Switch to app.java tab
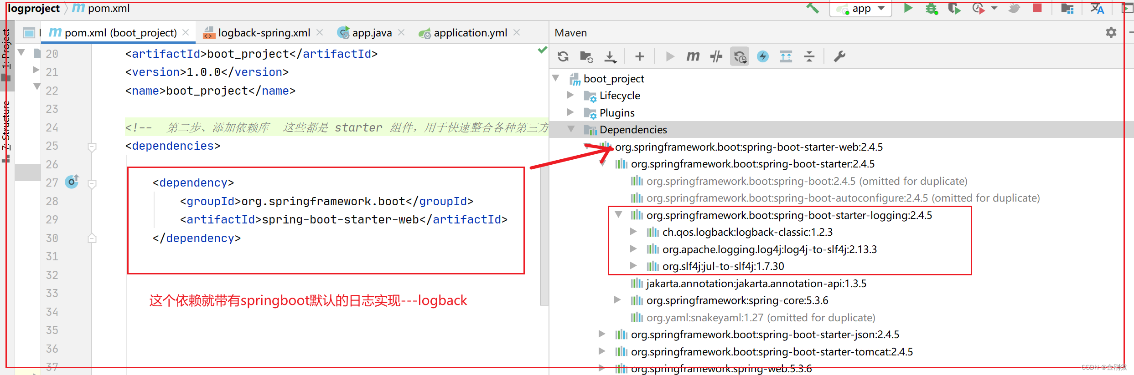The image size is (1134, 375). pos(372,33)
